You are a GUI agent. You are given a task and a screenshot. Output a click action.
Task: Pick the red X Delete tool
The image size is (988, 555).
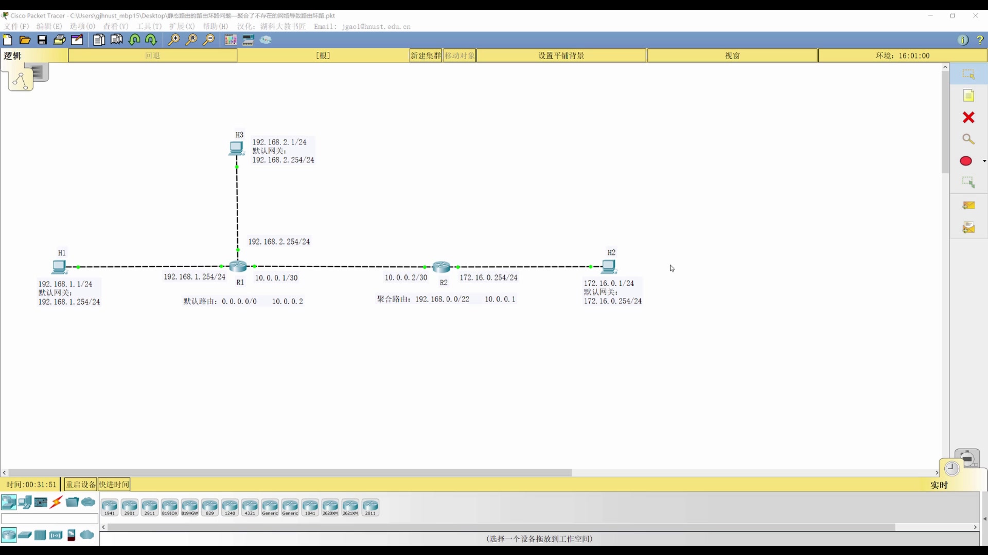tap(968, 118)
